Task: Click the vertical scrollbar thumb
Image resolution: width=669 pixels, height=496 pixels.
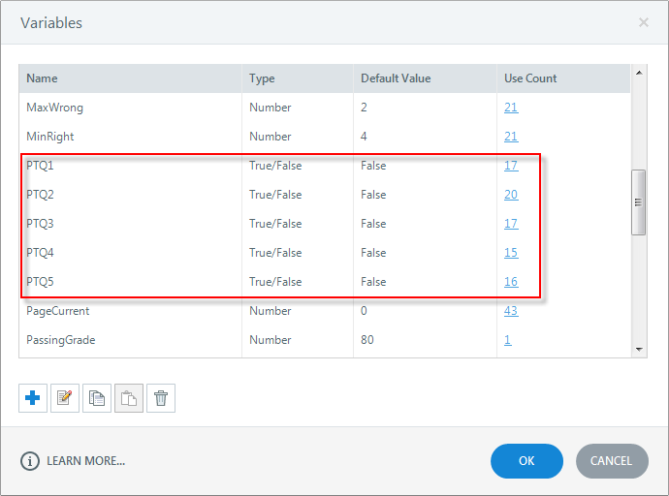Action: (x=638, y=201)
